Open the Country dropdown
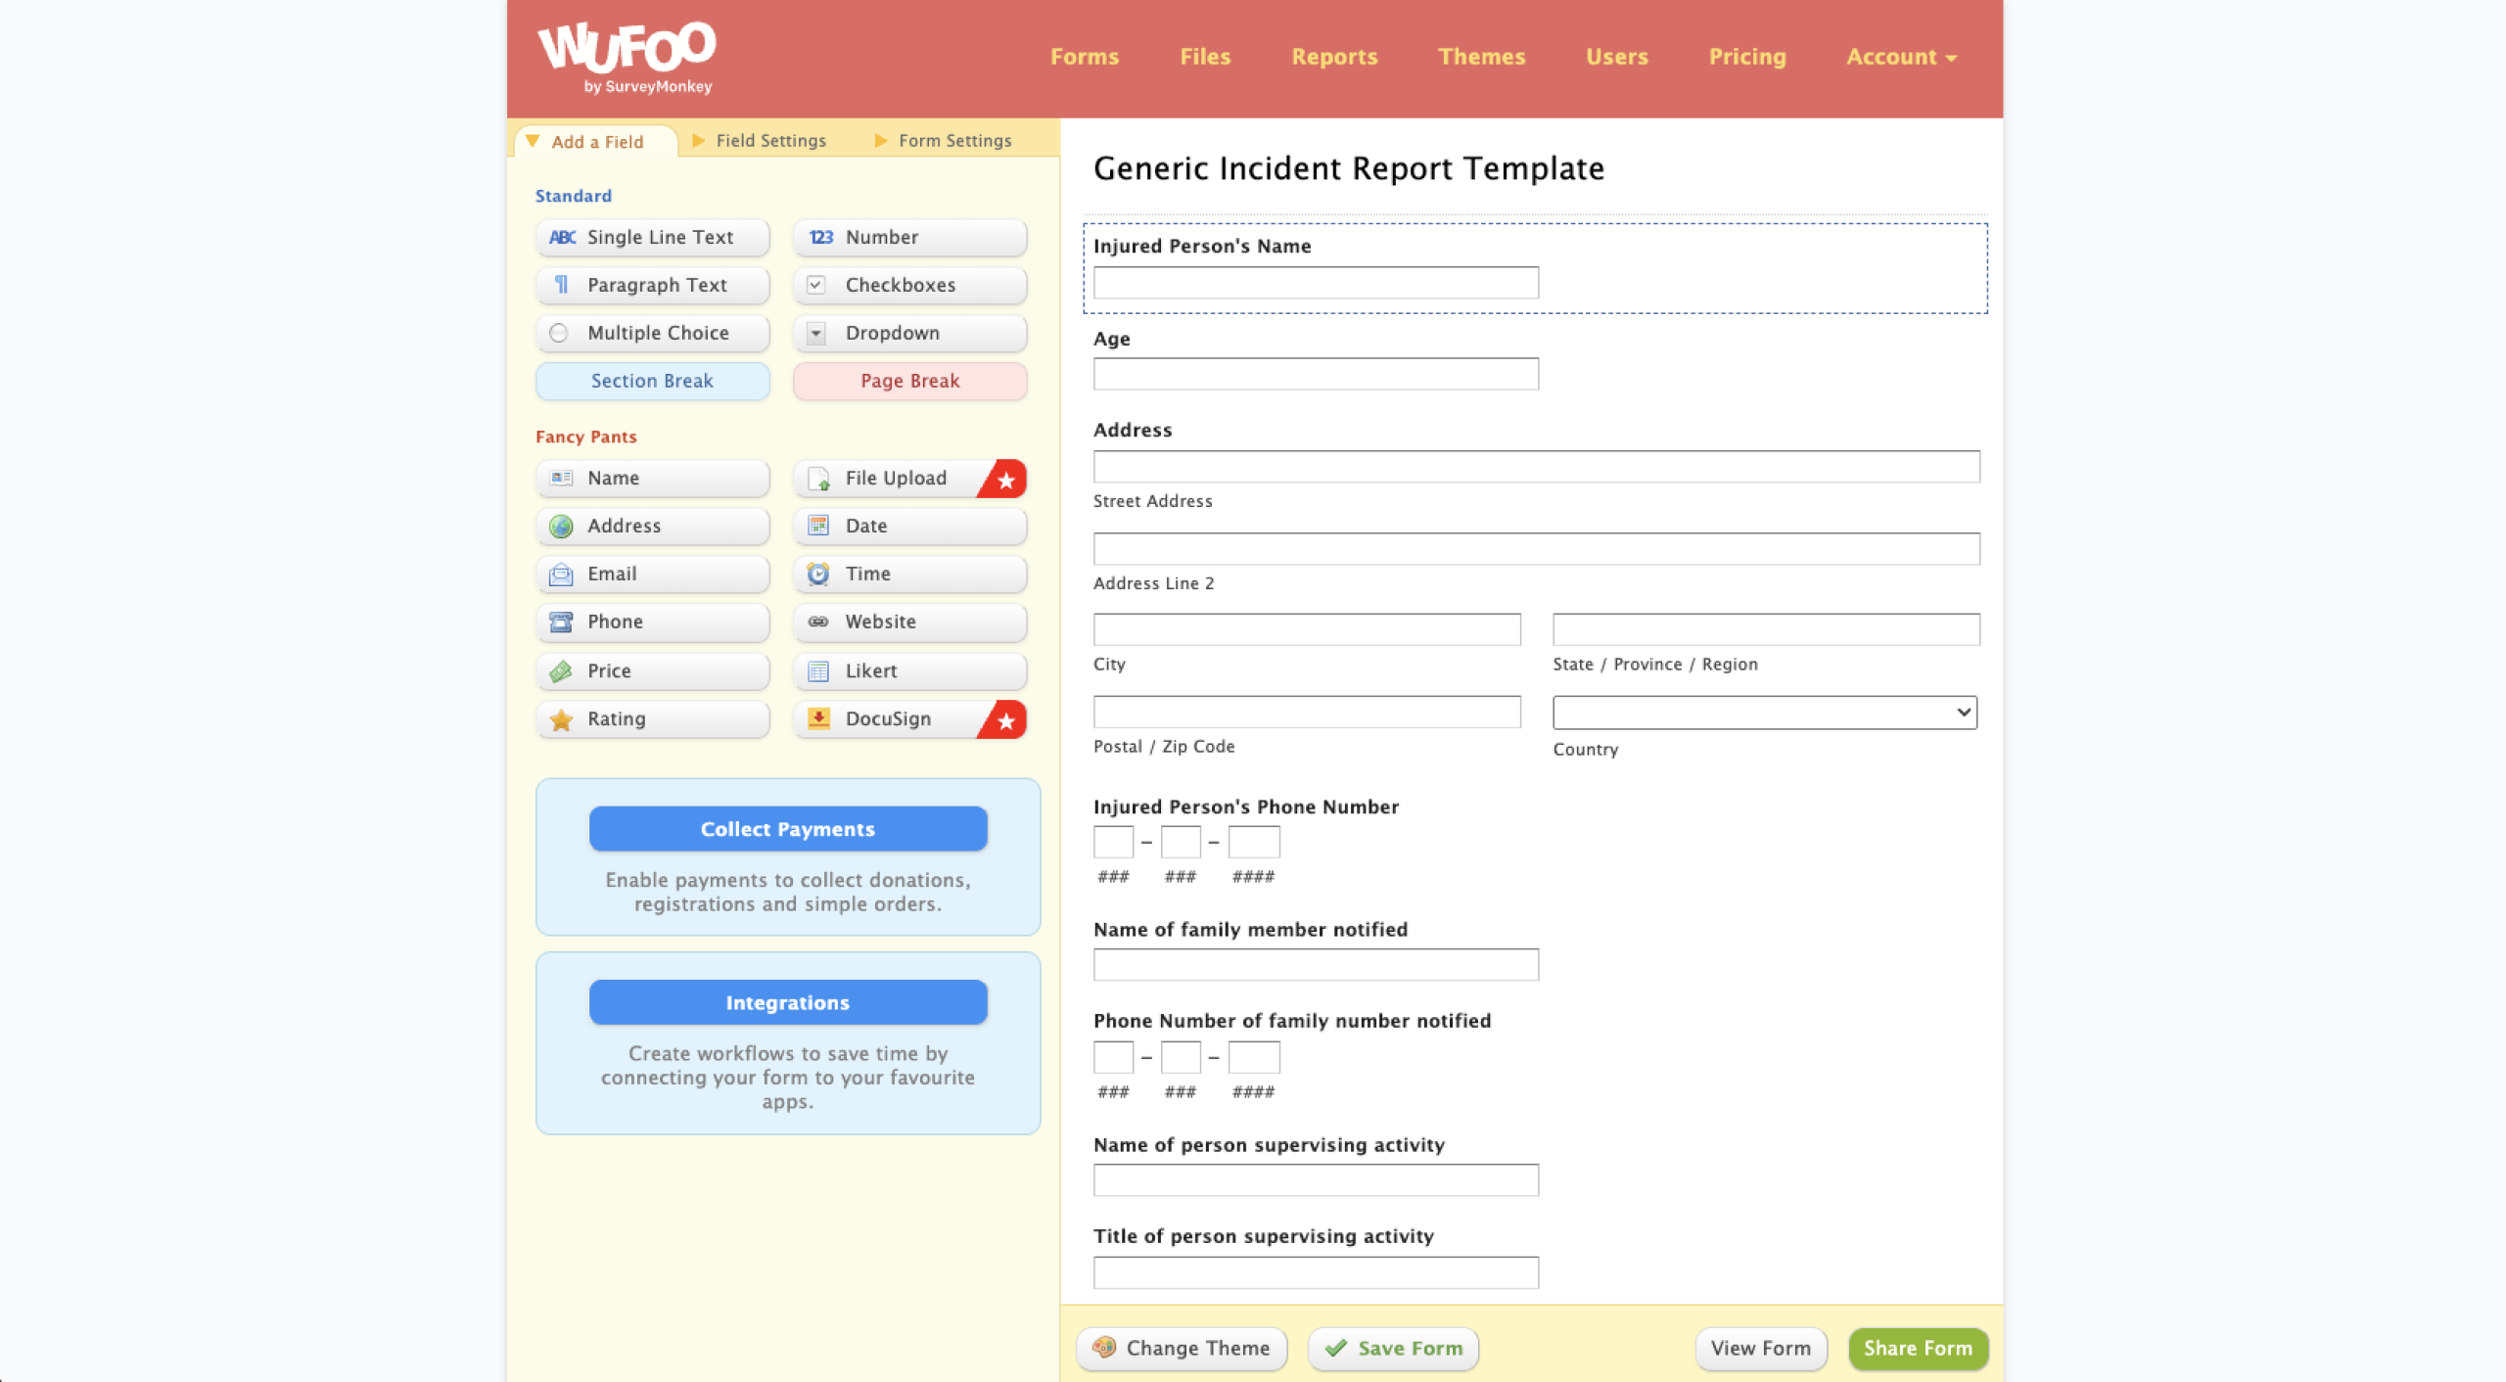The height and width of the screenshot is (1382, 2506). pyautogui.click(x=1764, y=713)
